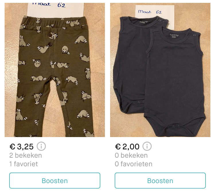Open the navy sleeveless bodysuits photo
This screenshot has height=192, width=215.
[160, 70]
